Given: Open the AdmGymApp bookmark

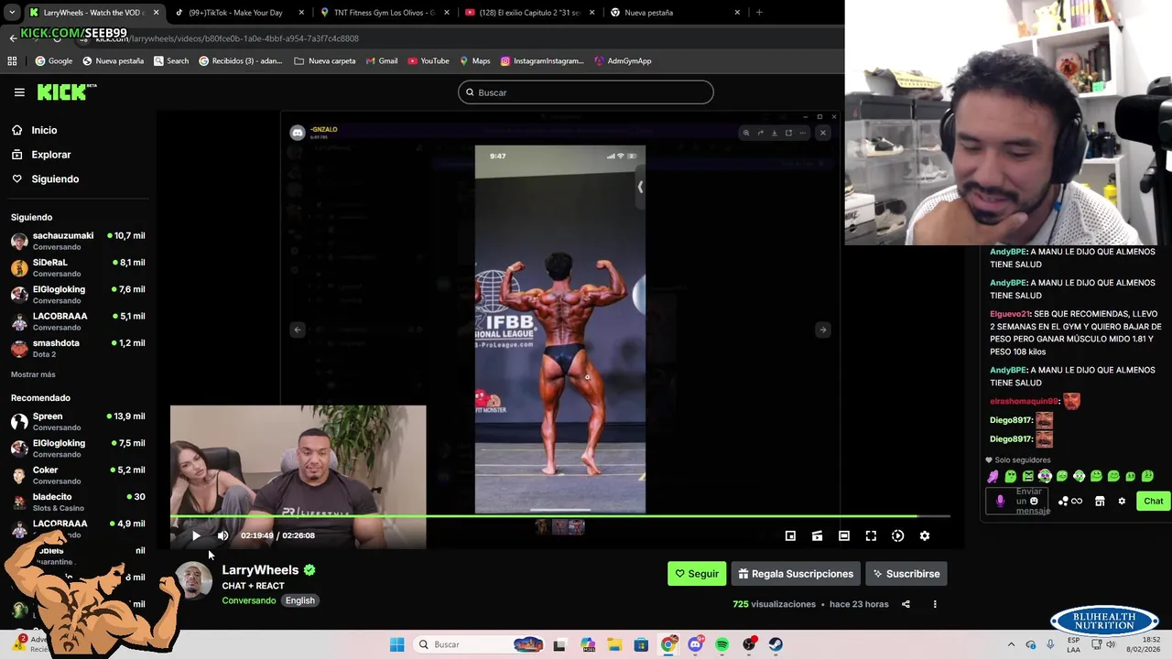Looking at the screenshot, I should (x=623, y=61).
